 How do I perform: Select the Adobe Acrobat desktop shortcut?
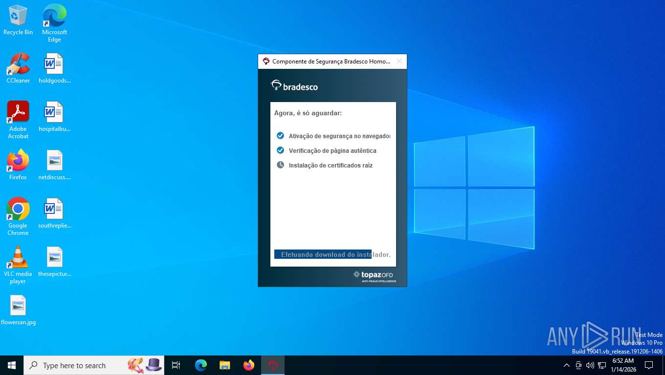[x=18, y=120]
